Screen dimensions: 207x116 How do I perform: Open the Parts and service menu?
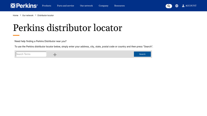pyautogui.click(x=65, y=6)
